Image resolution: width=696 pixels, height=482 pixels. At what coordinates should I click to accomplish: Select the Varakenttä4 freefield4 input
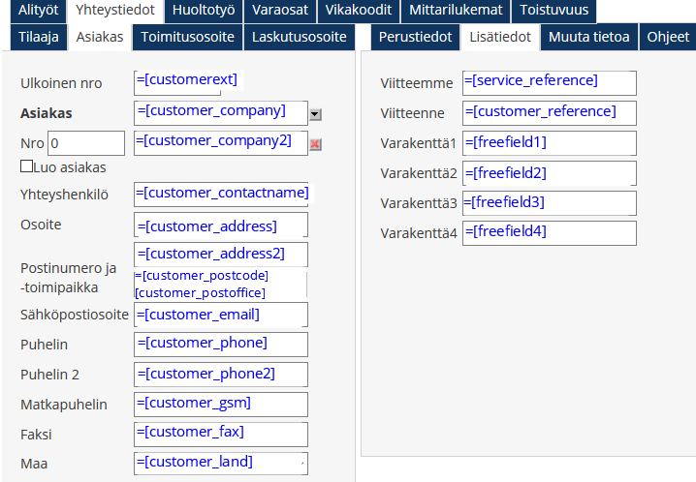[x=550, y=233]
